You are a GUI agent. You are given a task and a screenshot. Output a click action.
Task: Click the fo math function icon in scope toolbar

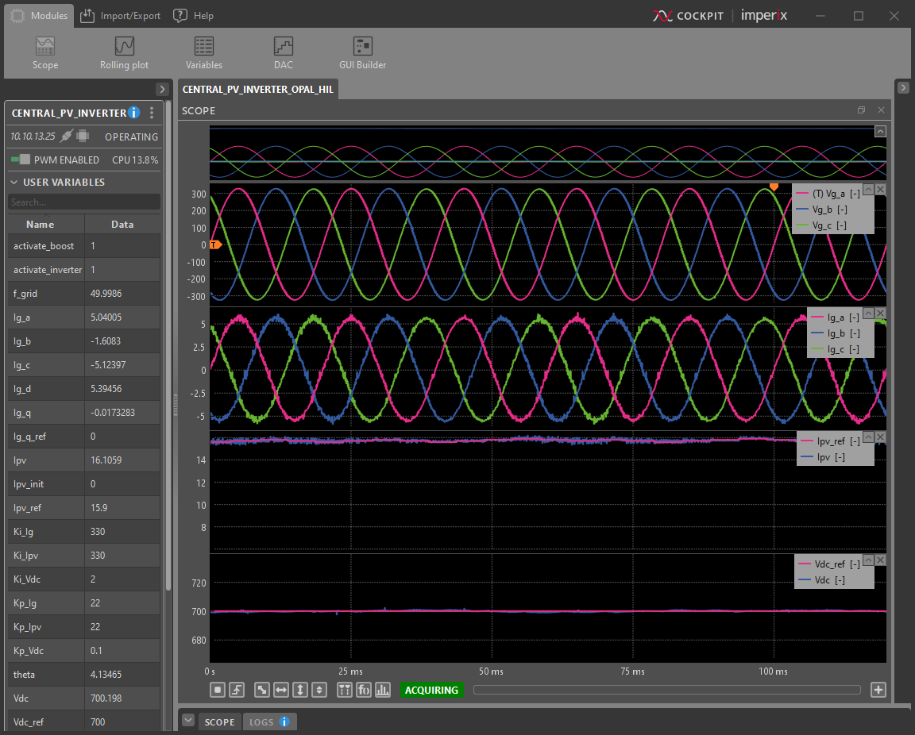coord(363,690)
